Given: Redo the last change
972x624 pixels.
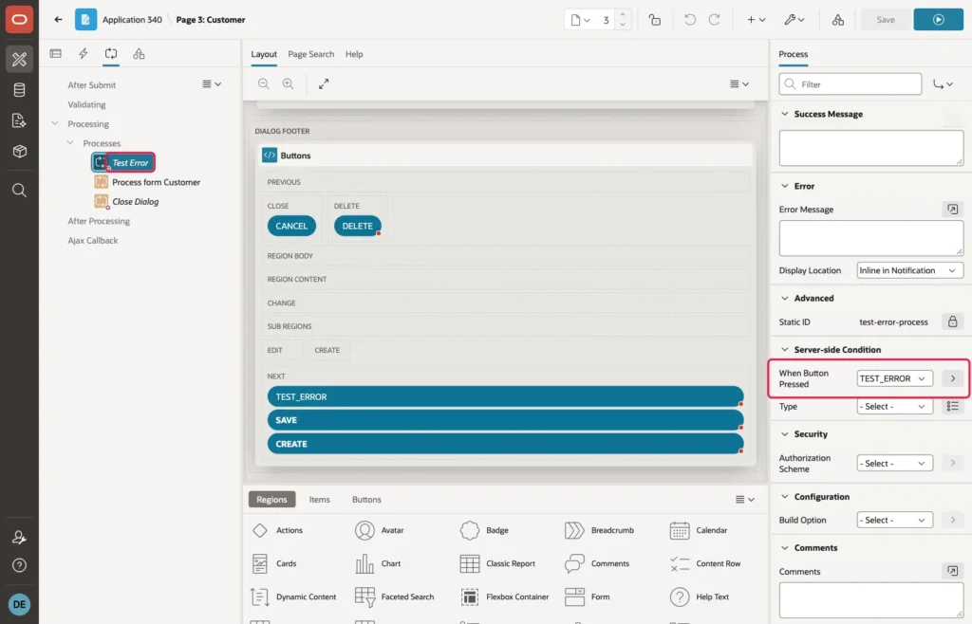Looking at the screenshot, I should click(x=714, y=20).
